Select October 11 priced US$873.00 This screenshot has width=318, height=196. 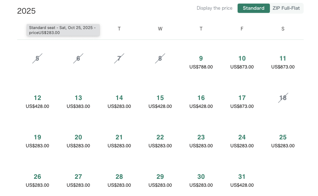[x=283, y=62]
